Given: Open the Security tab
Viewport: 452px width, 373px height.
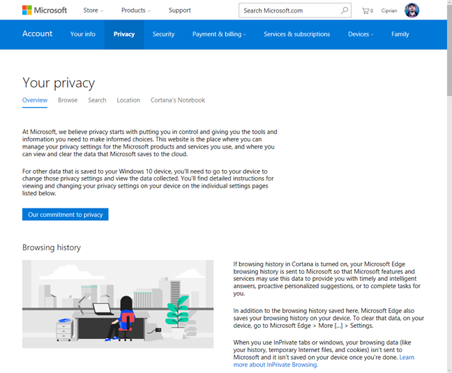Looking at the screenshot, I should pyautogui.click(x=163, y=34).
